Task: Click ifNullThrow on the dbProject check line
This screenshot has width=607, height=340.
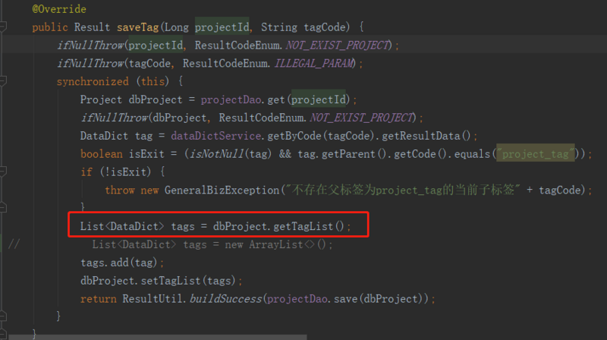Action: click(115, 118)
